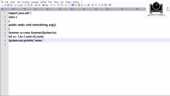170x96 pixels.
Task: Close the new 1 tab
Action: pyautogui.click(x=144, y=9)
